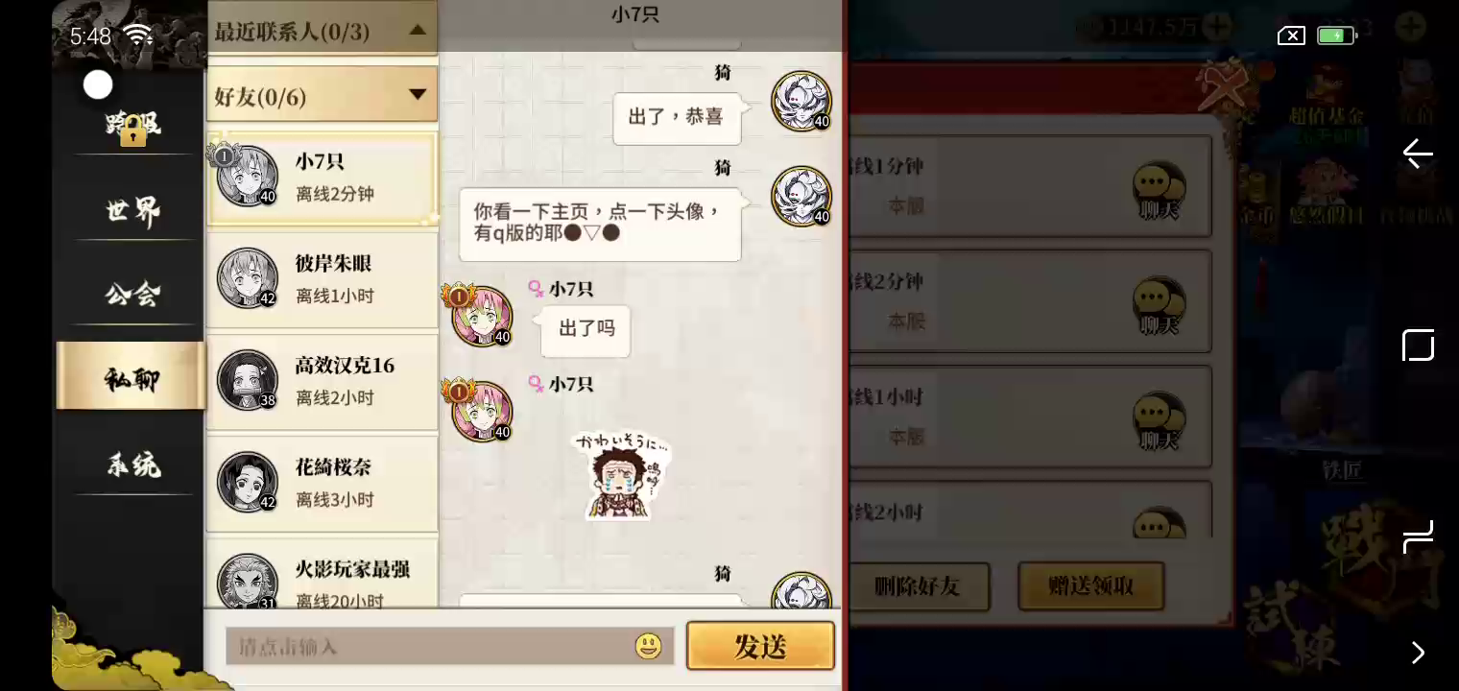Tap 小7只's pink-haired avatar above the 出了吗 message
Screen dimensions: 1459x691
[479, 316]
